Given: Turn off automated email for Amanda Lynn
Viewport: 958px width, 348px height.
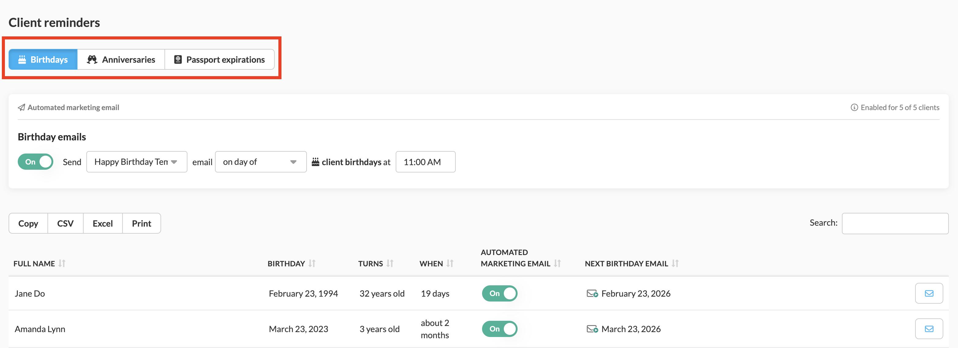Looking at the screenshot, I should point(500,328).
